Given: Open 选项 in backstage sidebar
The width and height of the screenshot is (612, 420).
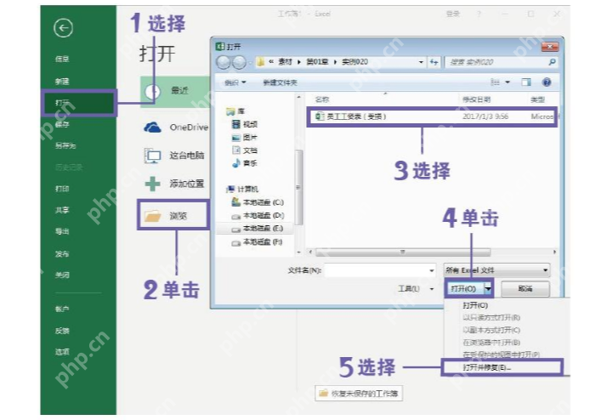Looking at the screenshot, I should click(62, 352).
